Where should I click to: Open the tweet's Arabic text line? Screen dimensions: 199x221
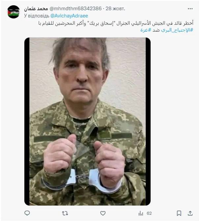coord(116,23)
